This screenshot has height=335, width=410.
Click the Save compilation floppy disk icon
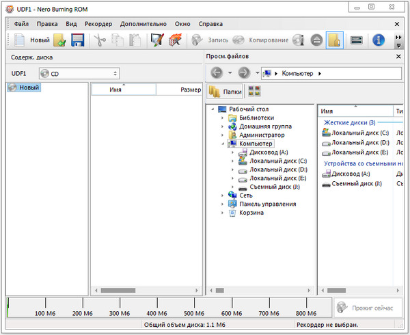tap(77, 40)
